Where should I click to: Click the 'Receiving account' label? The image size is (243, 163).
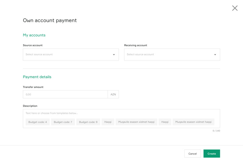click(x=135, y=45)
